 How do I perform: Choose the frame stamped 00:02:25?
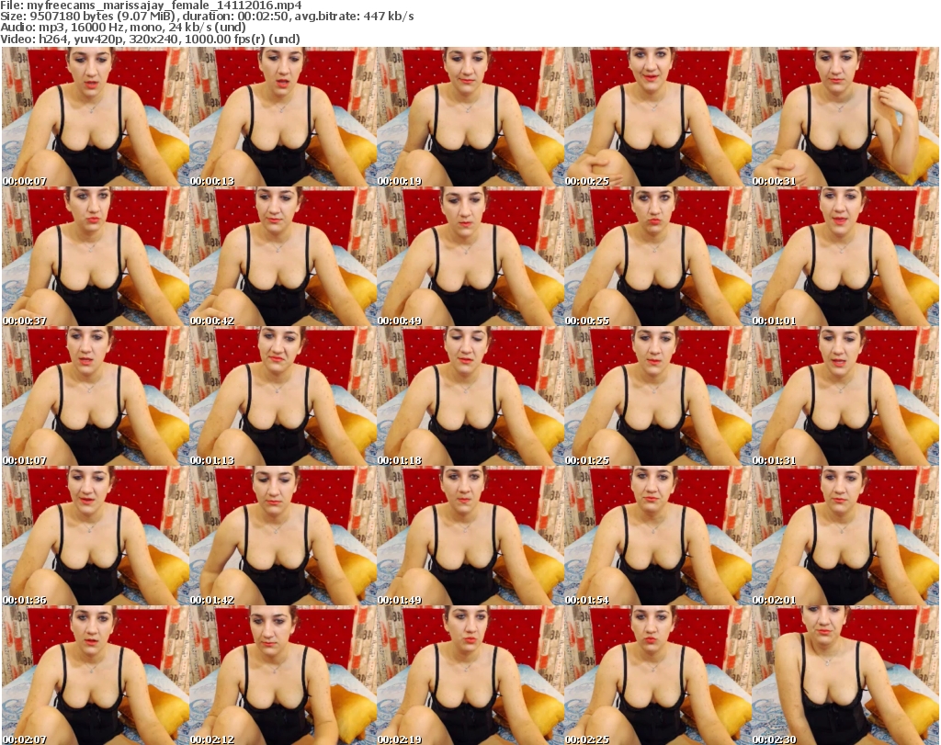[x=657, y=676]
